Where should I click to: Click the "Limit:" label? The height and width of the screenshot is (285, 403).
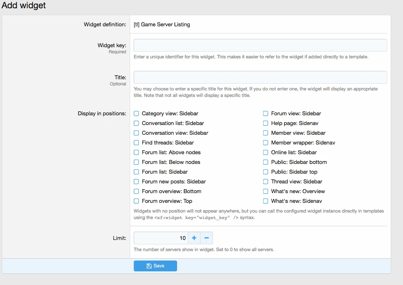(120, 238)
